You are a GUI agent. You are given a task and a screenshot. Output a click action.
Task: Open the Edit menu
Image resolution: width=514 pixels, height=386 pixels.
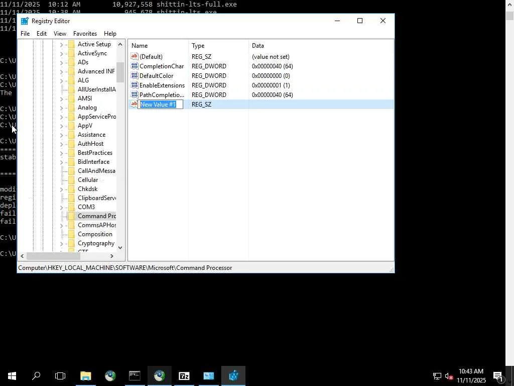42,34
